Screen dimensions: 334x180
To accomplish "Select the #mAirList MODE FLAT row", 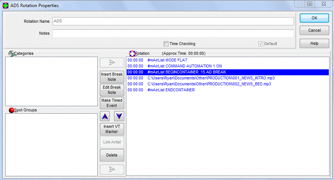I will 228,60.
